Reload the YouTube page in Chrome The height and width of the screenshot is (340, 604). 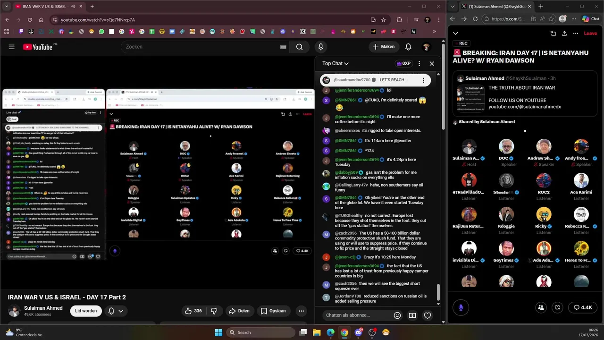(30, 20)
